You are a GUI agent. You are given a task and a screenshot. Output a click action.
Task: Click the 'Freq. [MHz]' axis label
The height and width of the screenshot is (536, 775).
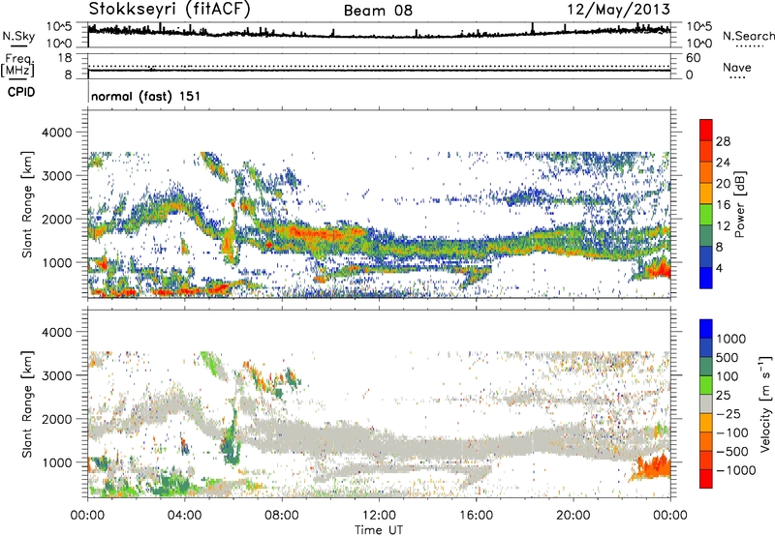point(17,66)
